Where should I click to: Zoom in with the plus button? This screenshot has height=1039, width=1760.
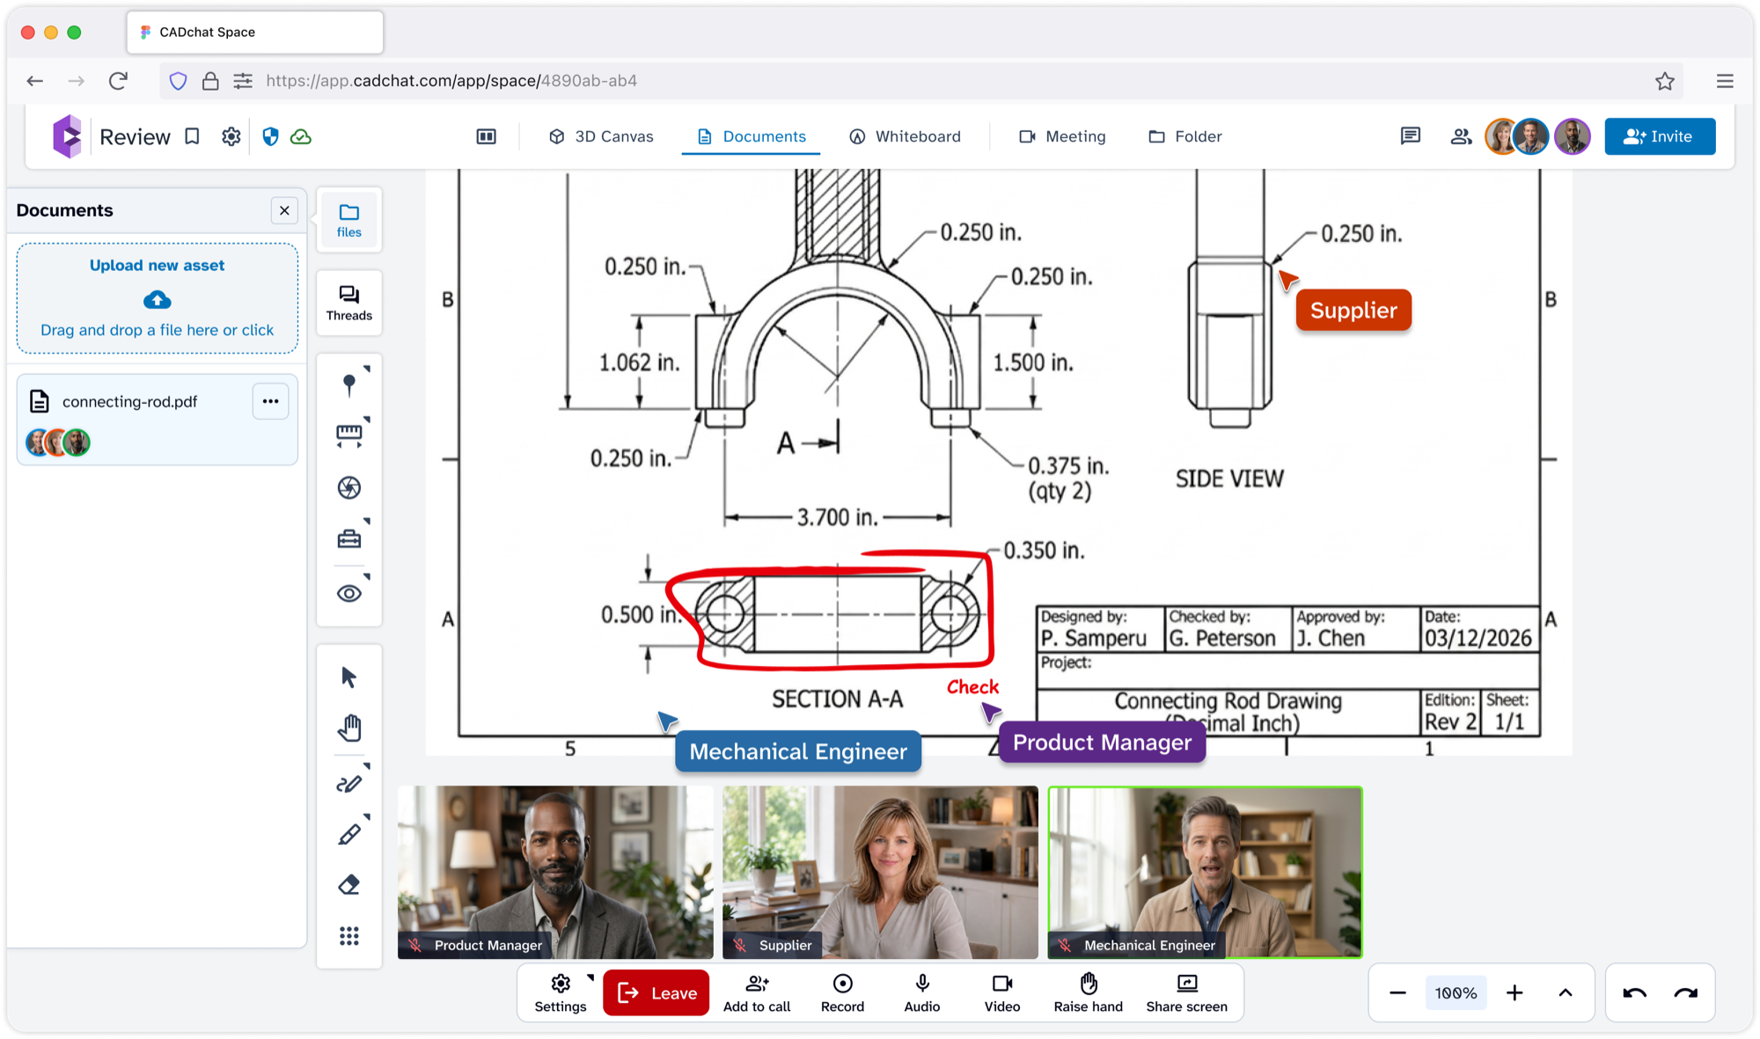1514,992
